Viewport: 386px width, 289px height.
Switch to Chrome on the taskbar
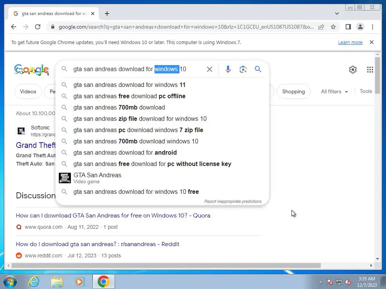coord(103,281)
